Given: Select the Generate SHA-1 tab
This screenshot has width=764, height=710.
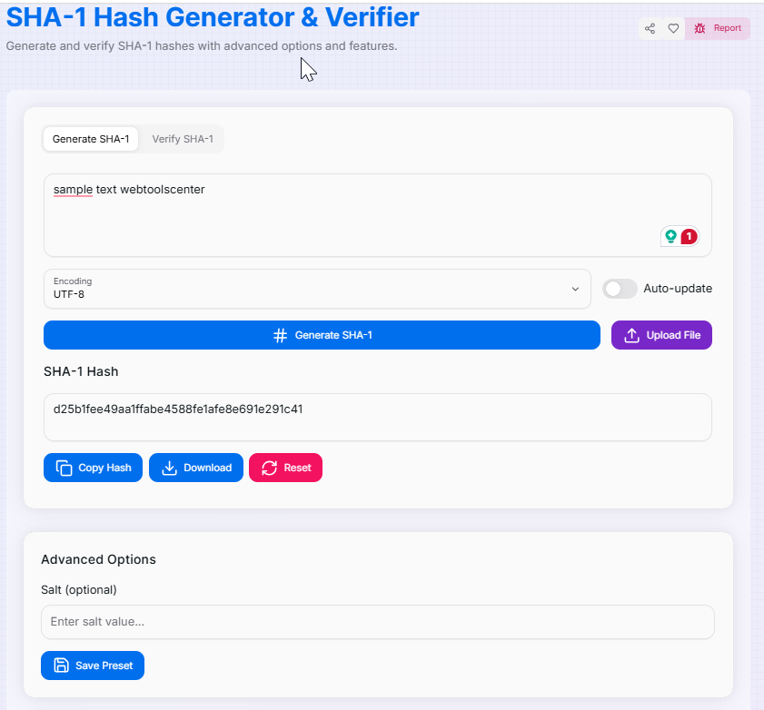Looking at the screenshot, I should [x=91, y=139].
